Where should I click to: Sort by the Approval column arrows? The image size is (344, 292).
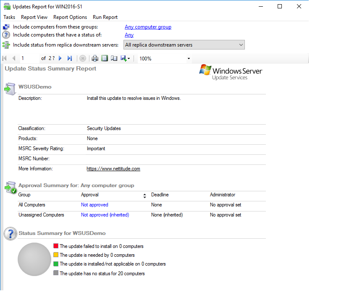(x=144, y=196)
